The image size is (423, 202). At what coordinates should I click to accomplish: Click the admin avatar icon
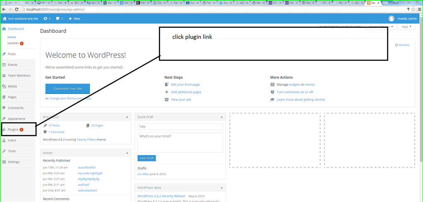[392, 19]
